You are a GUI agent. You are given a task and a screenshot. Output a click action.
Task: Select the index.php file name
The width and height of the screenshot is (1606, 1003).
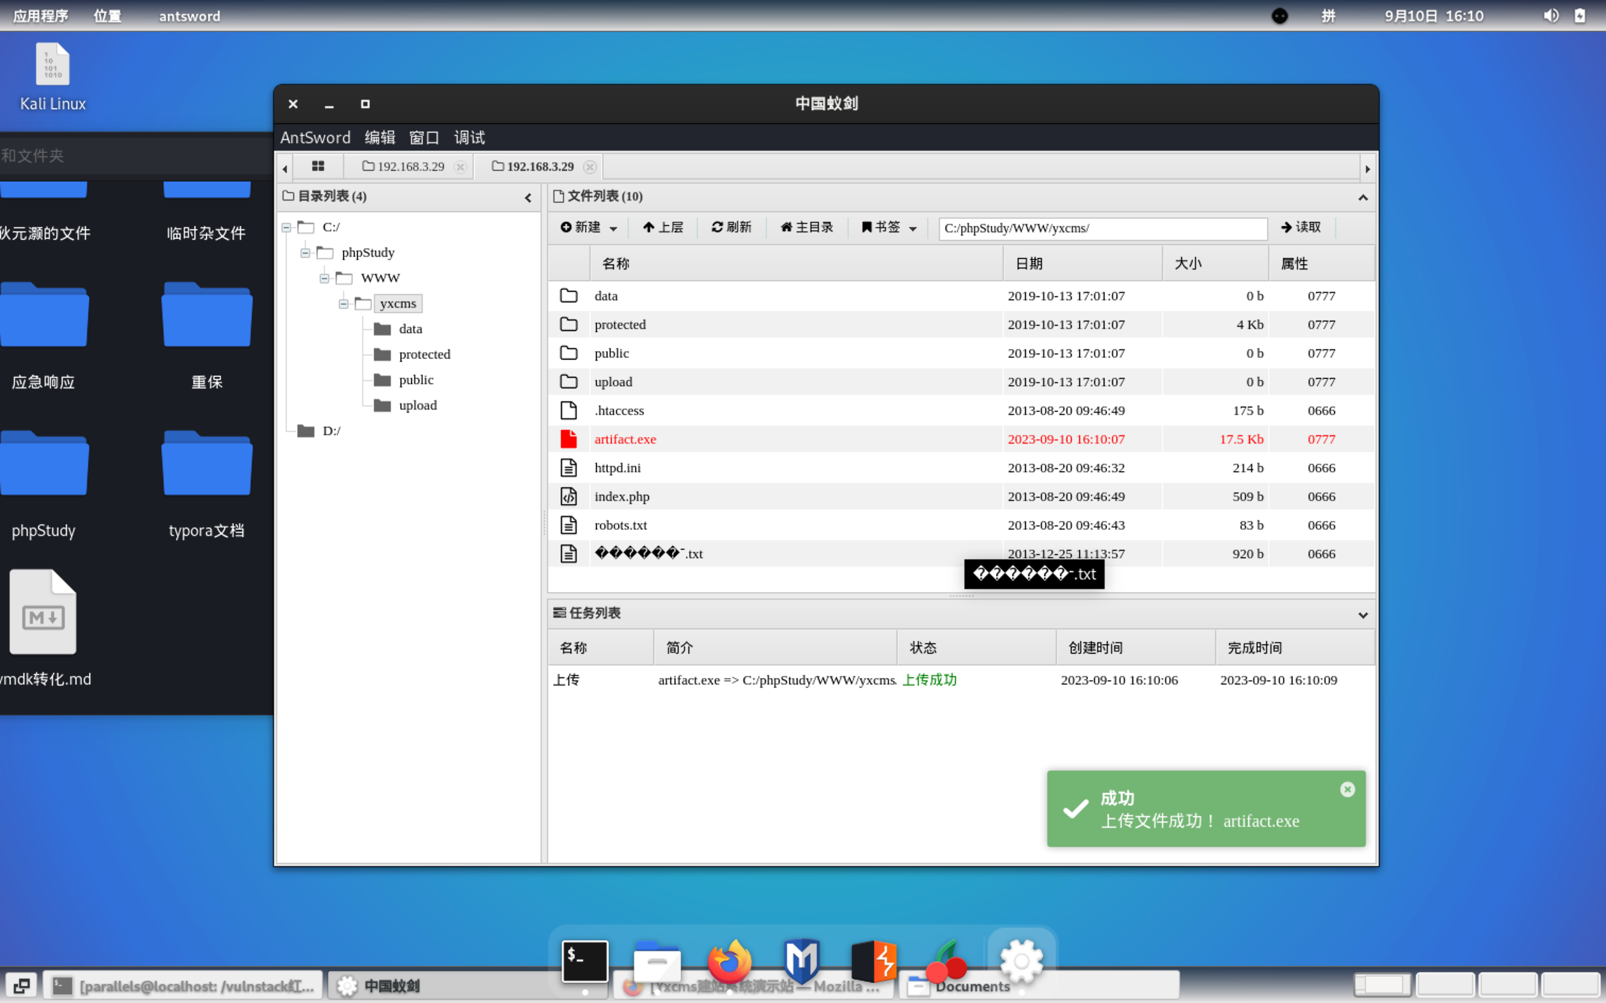tap(622, 496)
